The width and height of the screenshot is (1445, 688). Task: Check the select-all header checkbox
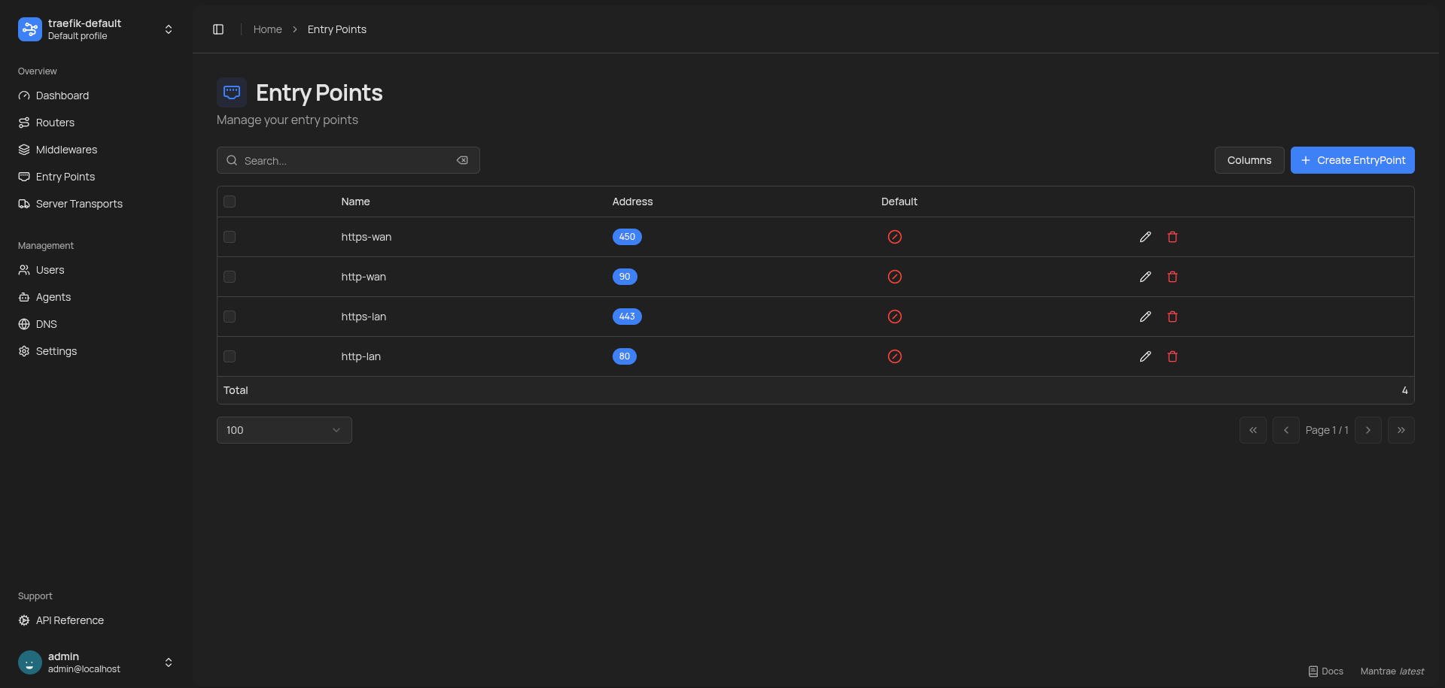pyautogui.click(x=230, y=202)
